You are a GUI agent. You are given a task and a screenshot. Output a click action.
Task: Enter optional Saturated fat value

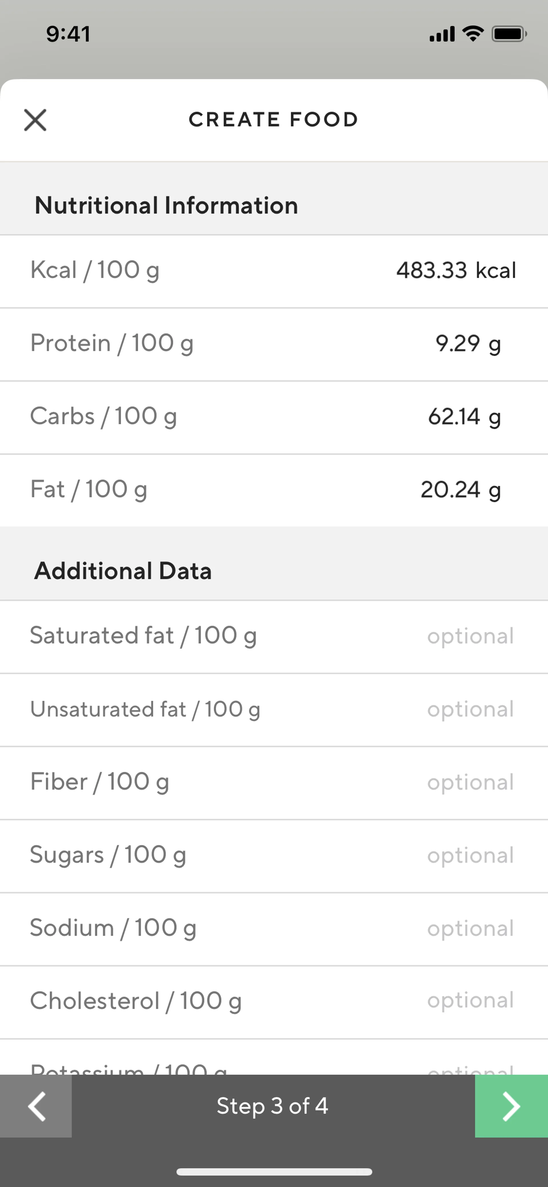[470, 636]
